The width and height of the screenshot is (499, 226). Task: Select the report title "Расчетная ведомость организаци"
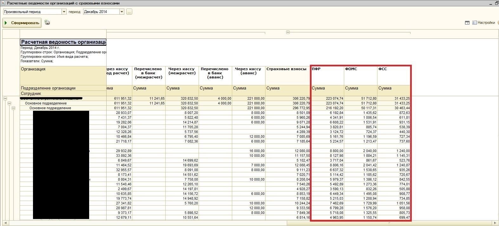(x=63, y=42)
